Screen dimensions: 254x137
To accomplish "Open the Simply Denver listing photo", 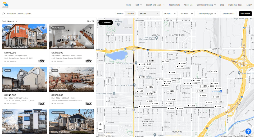I will 72,122.
